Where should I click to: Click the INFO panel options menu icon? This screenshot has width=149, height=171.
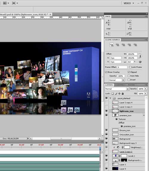pyautogui.click(x=146, y=16)
